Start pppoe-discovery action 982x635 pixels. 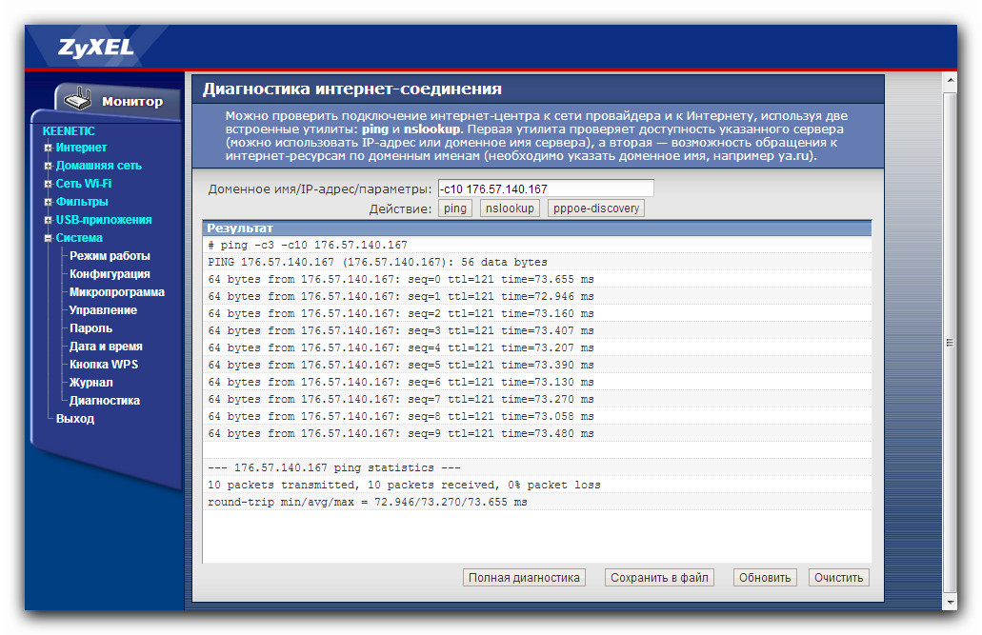coord(595,208)
